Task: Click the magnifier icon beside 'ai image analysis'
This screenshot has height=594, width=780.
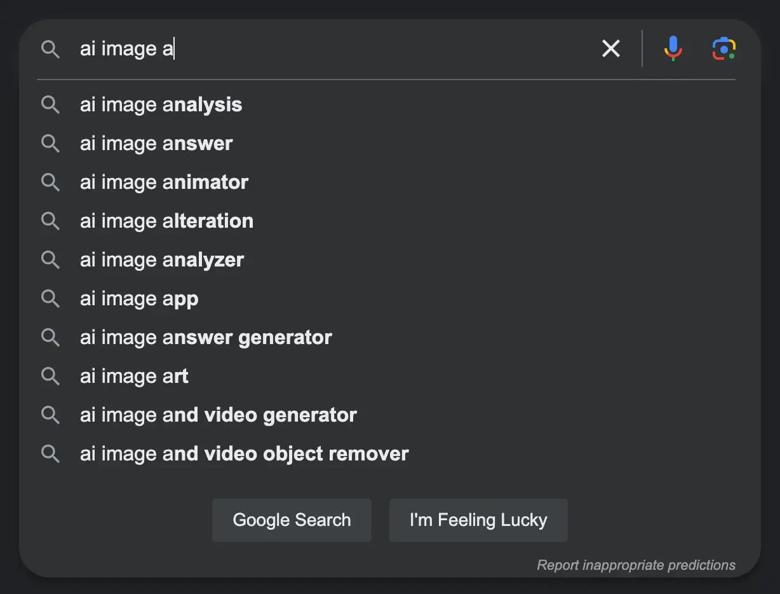Action: click(50, 105)
